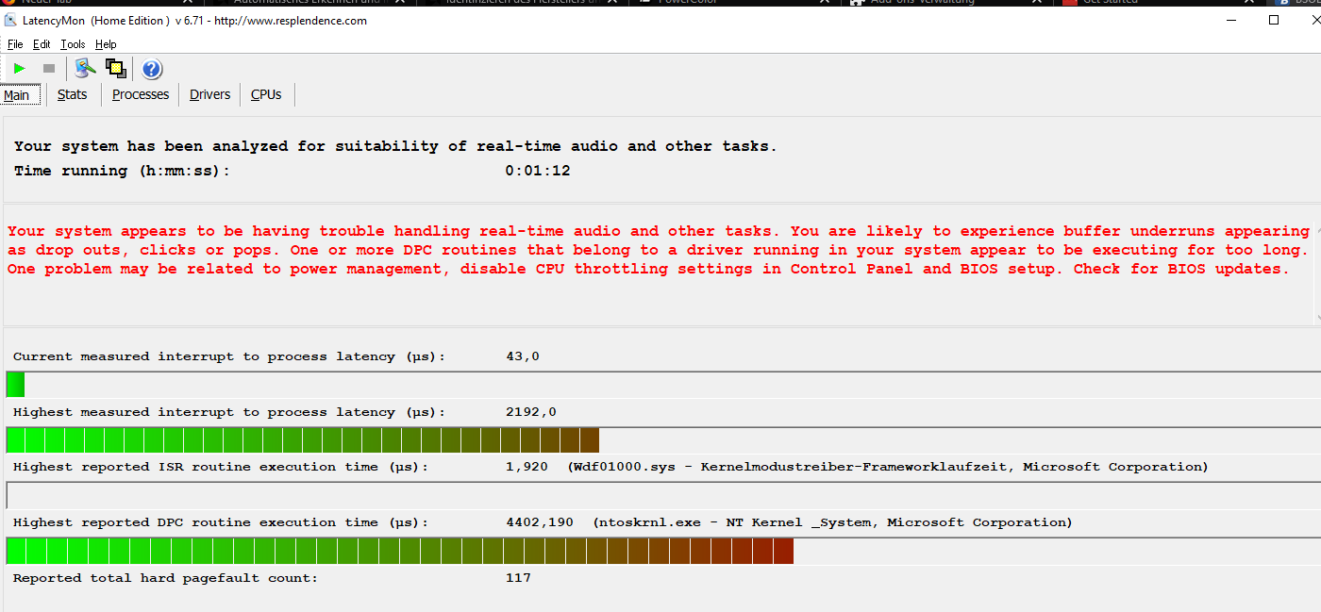Click the Wdf01000.sys driver description text

(888, 467)
